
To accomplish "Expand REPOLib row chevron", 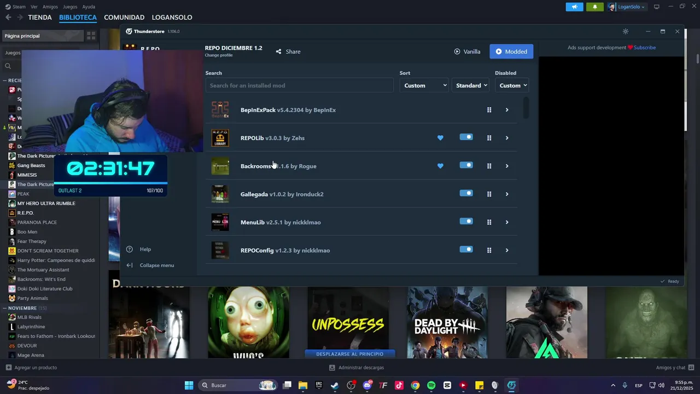I will tap(507, 138).
